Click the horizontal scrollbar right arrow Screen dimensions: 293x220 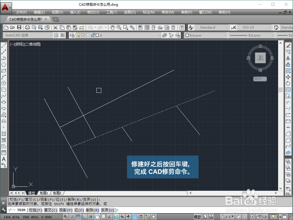coord(276,193)
